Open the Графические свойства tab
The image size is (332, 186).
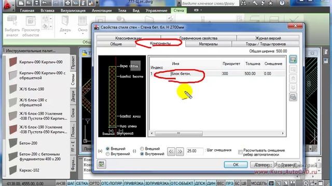pyautogui.click(x=198, y=38)
